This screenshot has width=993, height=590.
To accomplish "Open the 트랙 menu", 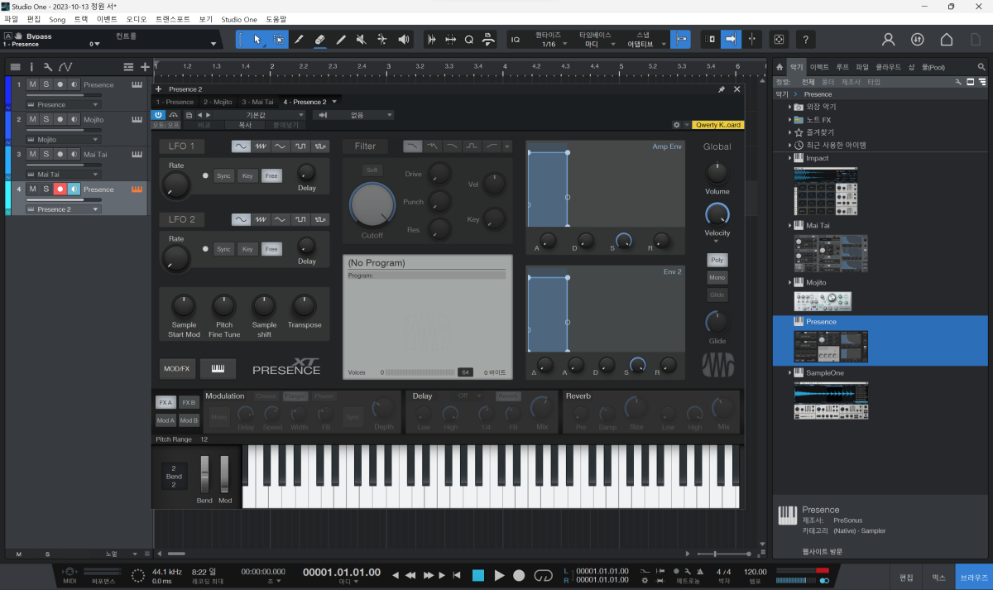I will coord(81,18).
